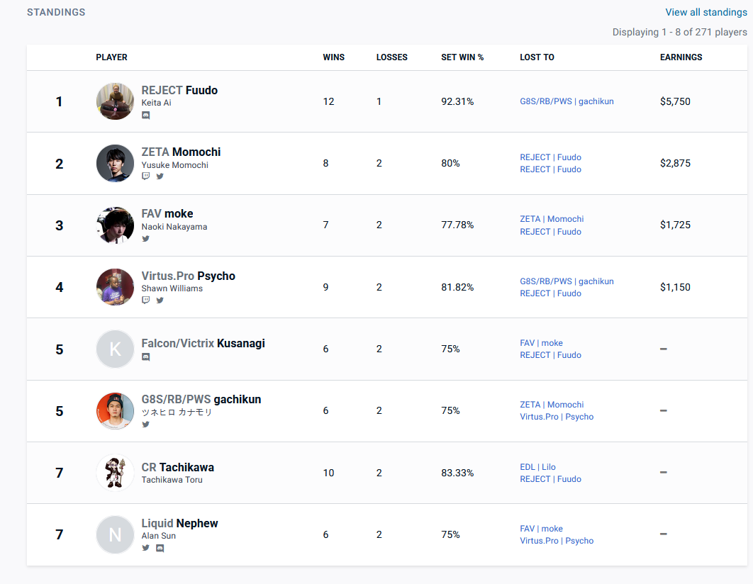Click the LOSSES column header
The height and width of the screenshot is (584, 753).
[x=391, y=57]
